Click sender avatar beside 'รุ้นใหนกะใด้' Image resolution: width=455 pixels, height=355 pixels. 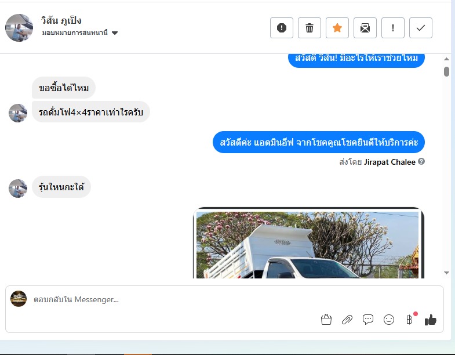pyautogui.click(x=18, y=189)
